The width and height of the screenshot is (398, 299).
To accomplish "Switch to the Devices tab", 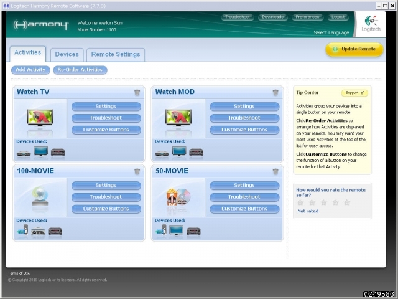I will 67,54.
